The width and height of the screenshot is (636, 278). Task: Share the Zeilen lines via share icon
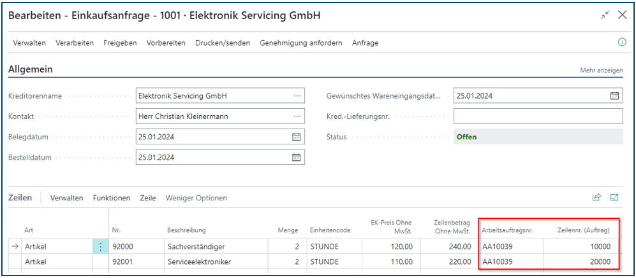pos(596,197)
